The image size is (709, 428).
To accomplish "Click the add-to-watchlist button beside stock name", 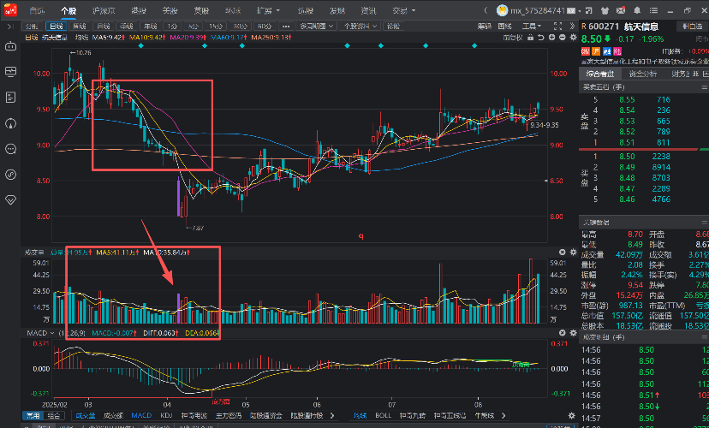I will tap(692, 27).
